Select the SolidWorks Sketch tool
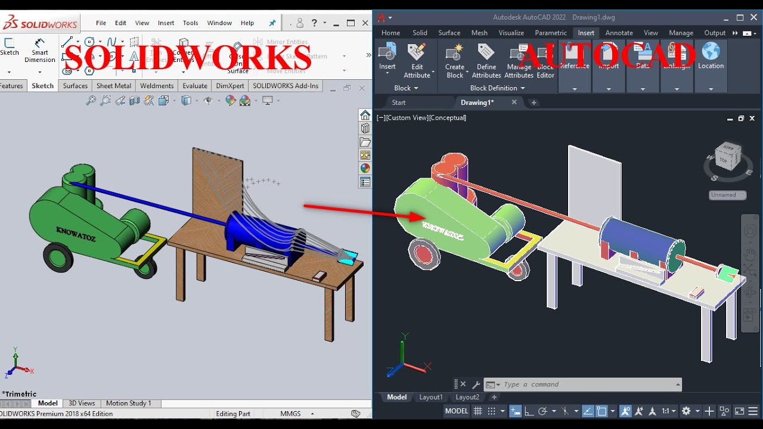763x429 pixels. pos(9,46)
